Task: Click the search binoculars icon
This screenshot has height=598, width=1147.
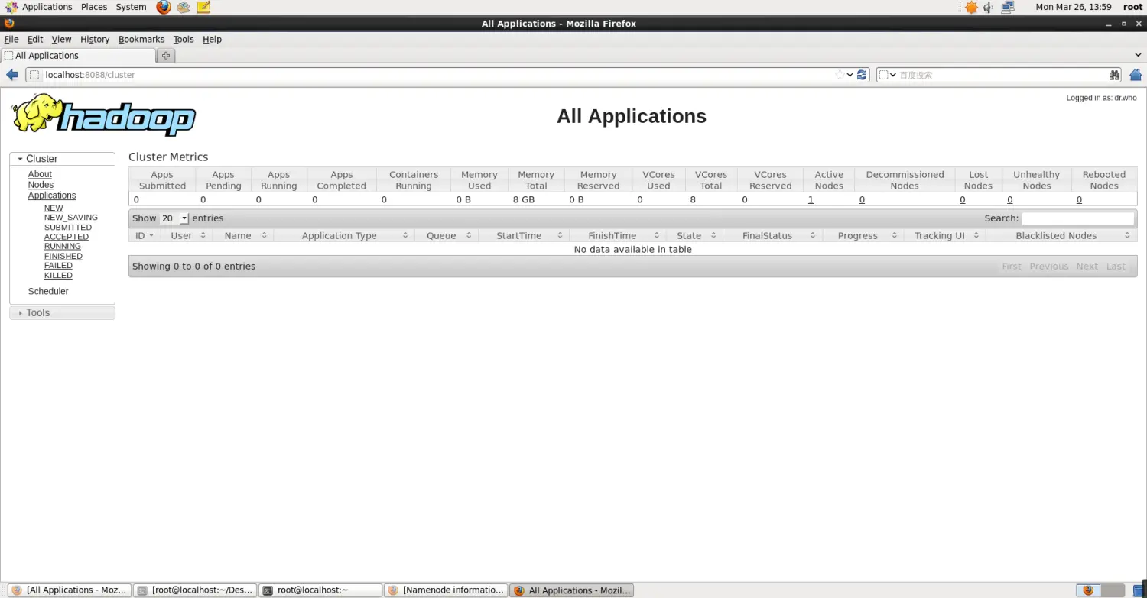Action: 1115,75
